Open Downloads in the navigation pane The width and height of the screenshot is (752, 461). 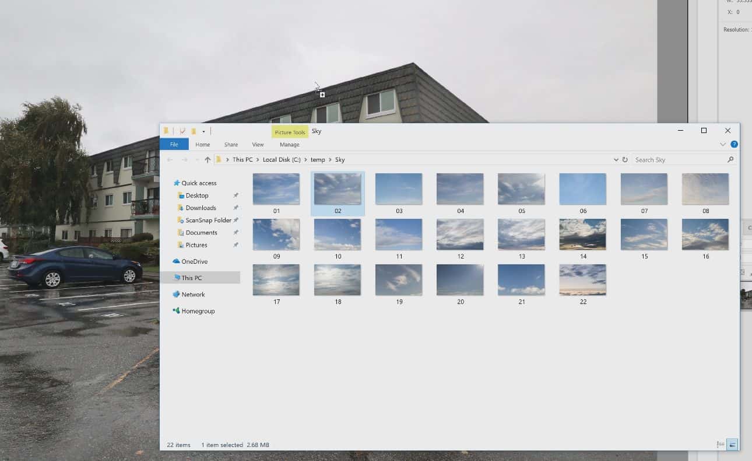tap(201, 208)
